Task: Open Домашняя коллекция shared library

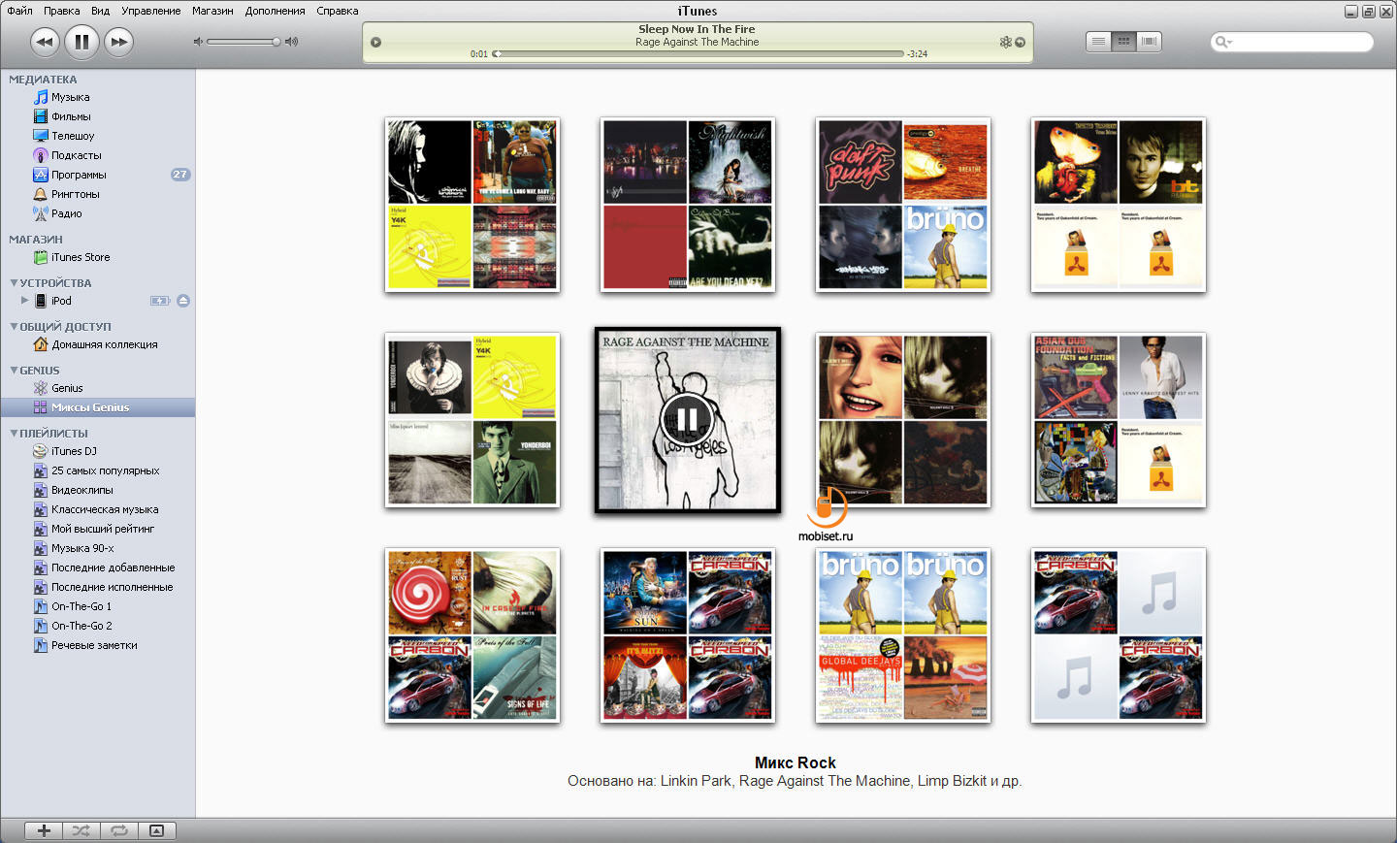Action: pos(104,344)
